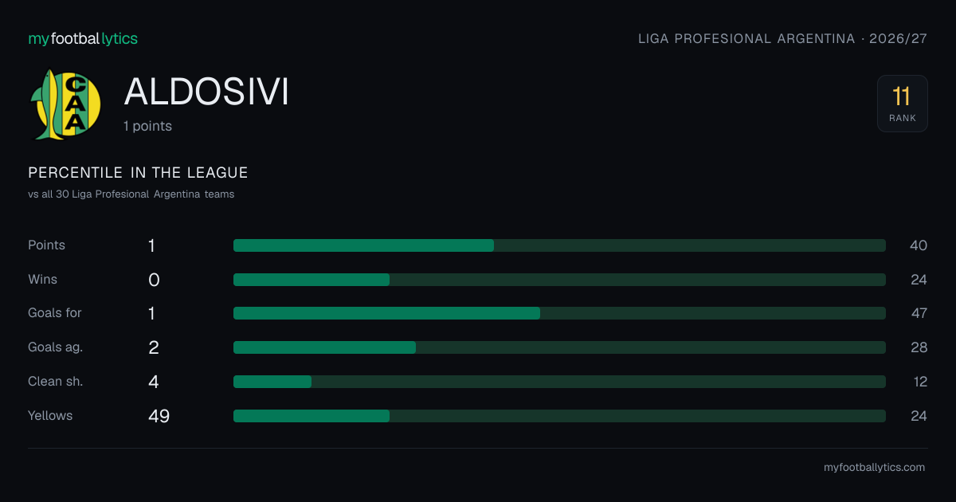Image resolution: width=956 pixels, height=502 pixels.
Task: Select the Yellows row label
Action: [50, 416]
